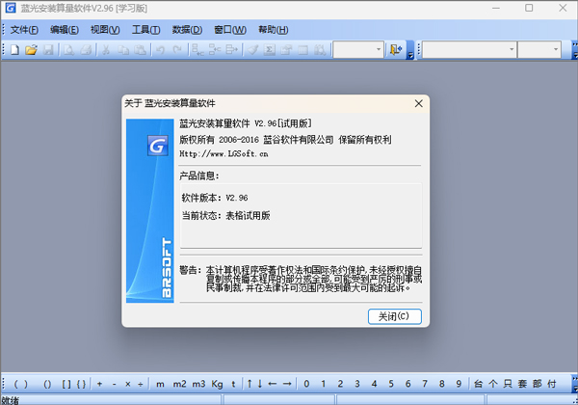
Task: Click the right arrow → in symbol bar
Action: click(x=287, y=384)
